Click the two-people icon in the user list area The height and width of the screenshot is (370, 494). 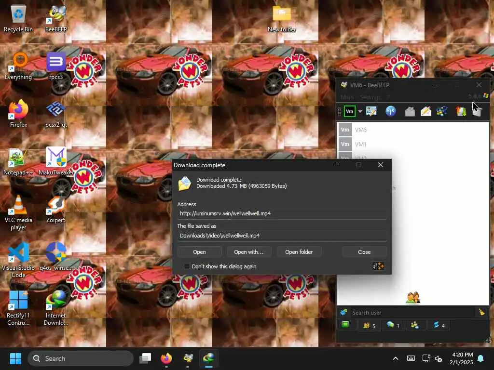(413, 297)
